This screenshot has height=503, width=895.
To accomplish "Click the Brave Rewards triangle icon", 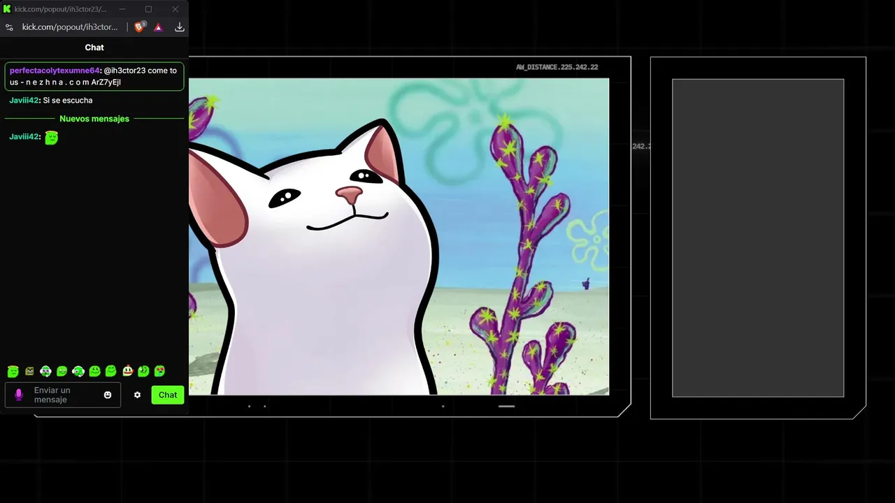I will click(159, 27).
